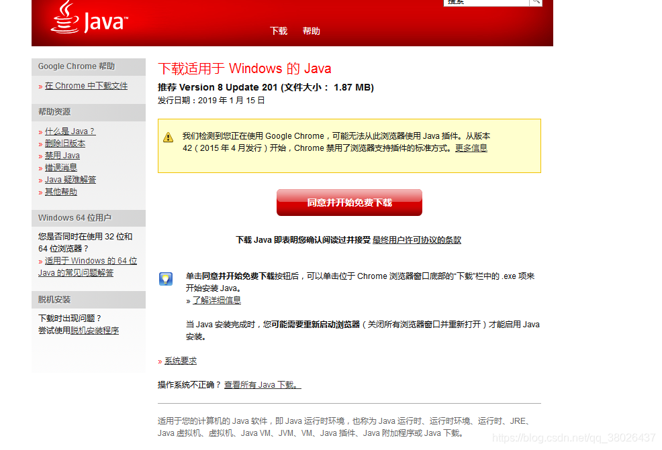Open the 适用于 Windows 的 64 位 Java FAQ link
The width and height of the screenshot is (662, 450).
pos(87,266)
